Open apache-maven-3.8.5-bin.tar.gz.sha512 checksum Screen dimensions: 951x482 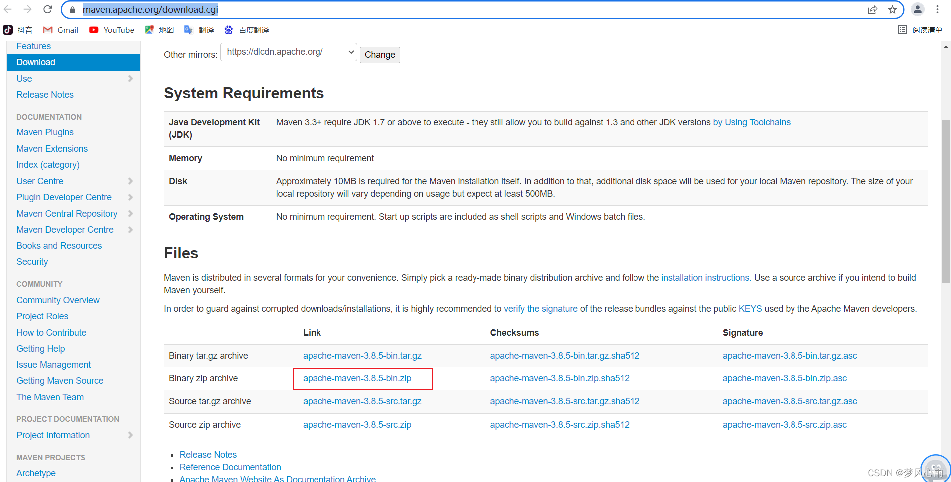[565, 356]
